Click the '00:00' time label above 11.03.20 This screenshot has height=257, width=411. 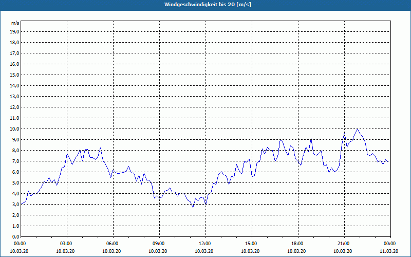[x=390, y=244]
